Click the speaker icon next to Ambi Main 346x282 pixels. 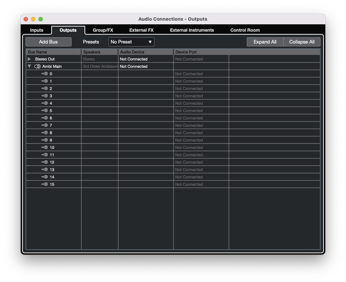(x=37, y=66)
